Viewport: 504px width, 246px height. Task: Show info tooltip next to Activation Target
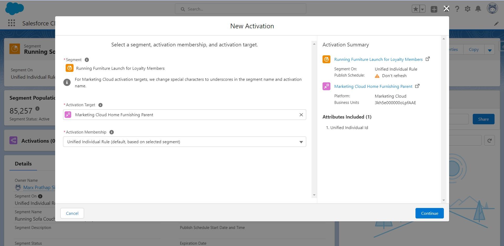[100, 105]
